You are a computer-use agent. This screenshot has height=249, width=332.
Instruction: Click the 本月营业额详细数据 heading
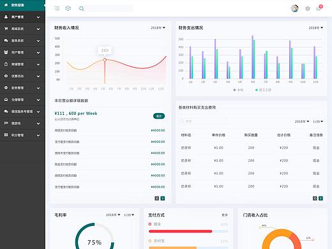coord(72,100)
